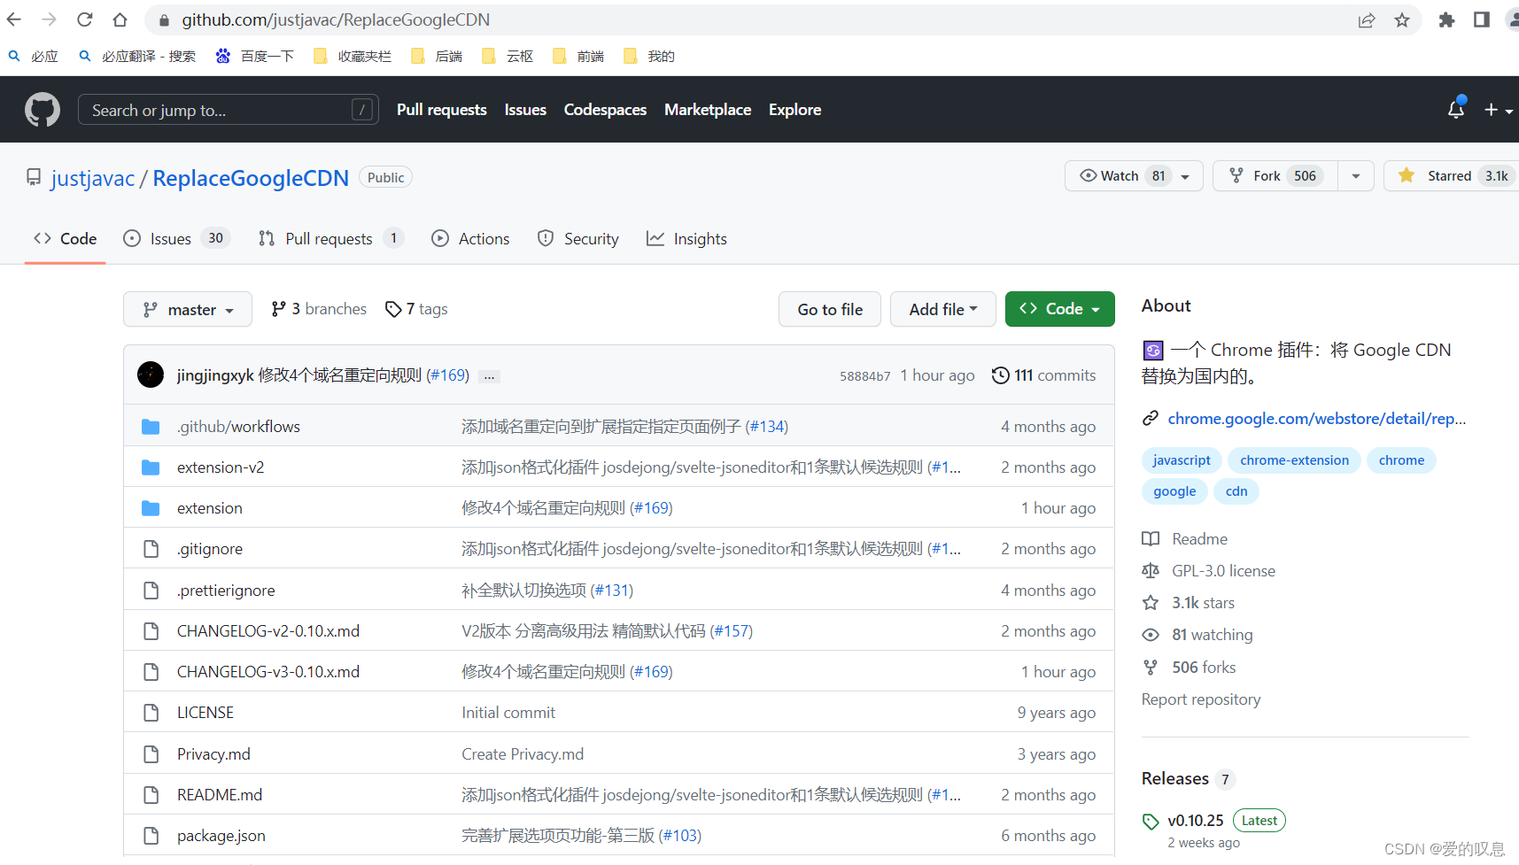The width and height of the screenshot is (1519, 865).
Task: Expand the Add file menu
Action: coord(943,309)
